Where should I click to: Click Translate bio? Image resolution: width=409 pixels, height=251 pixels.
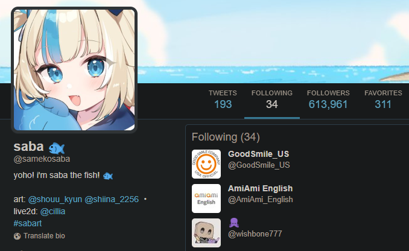pyautogui.click(x=45, y=236)
